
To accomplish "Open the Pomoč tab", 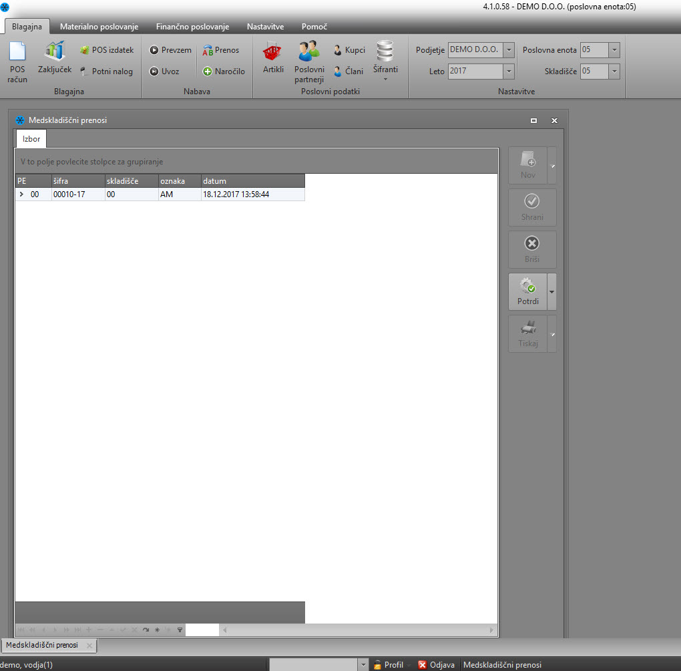I will click(314, 27).
